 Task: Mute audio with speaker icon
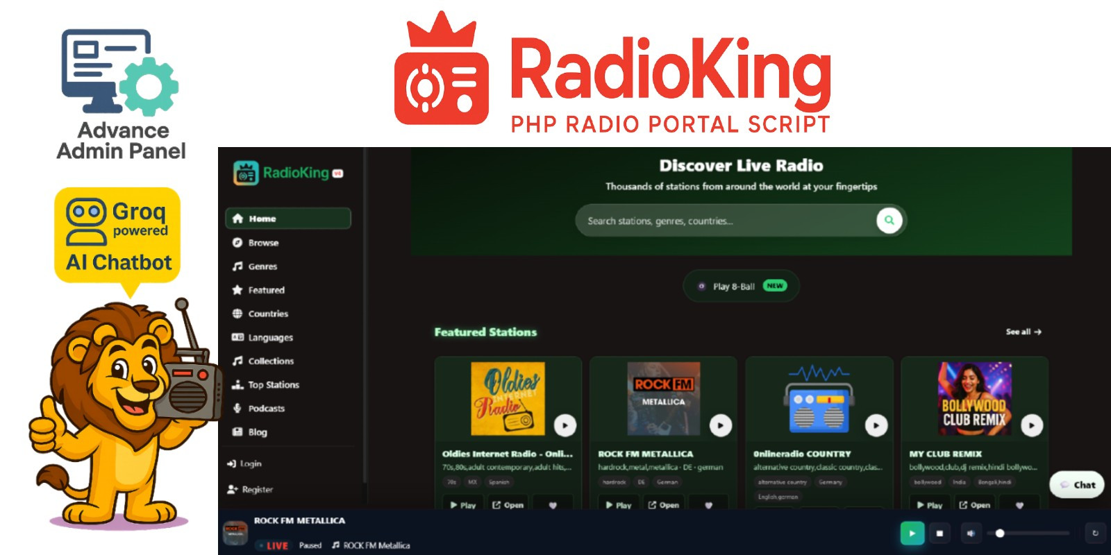pyautogui.click(x=971, y=533)
